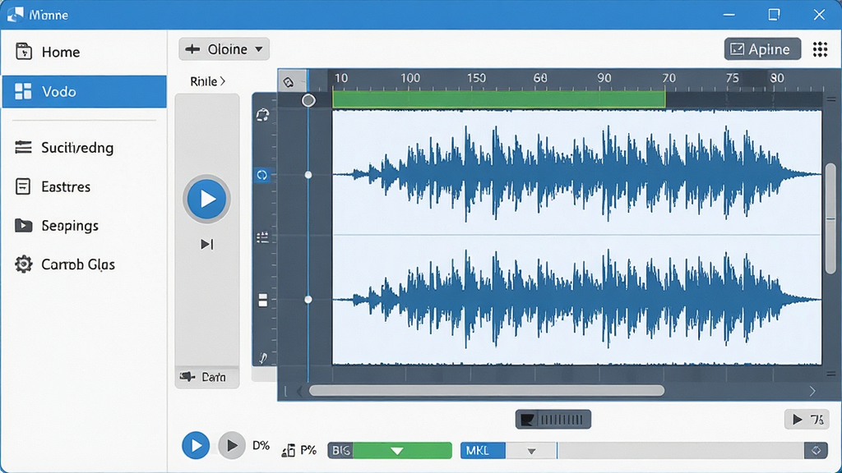842x473 pixels.
Task: Select the stacked squares icon in the tool strip
Action: (x=262, y=301)
